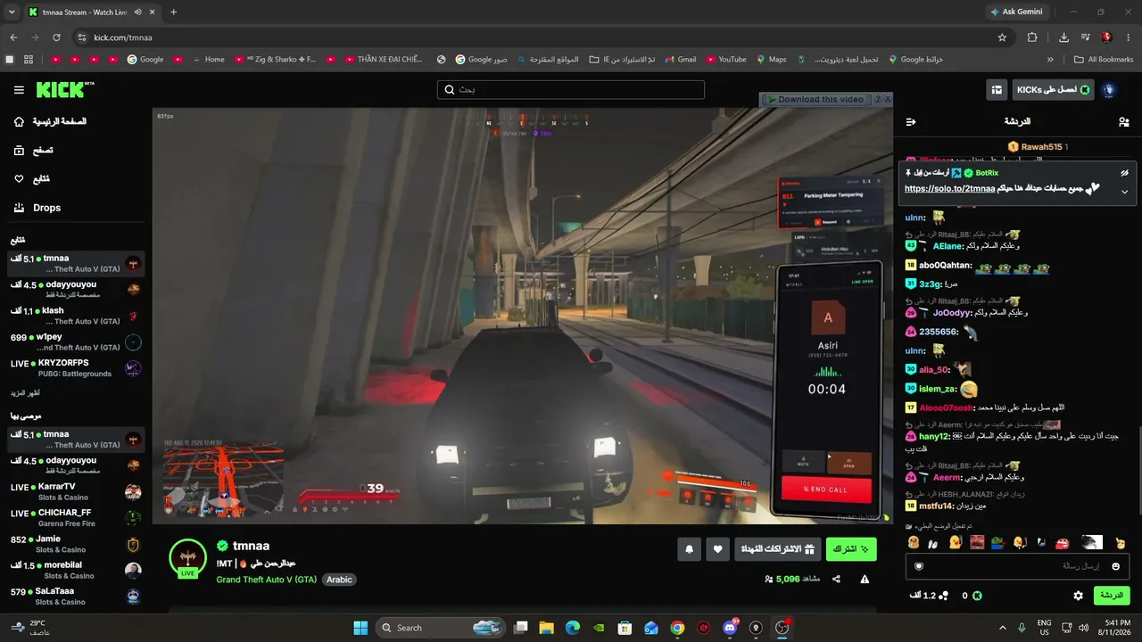The image size is (1142, 642).
Task: Open Jamie Slots & Casino channel
Action: click(x=76, y=544)
